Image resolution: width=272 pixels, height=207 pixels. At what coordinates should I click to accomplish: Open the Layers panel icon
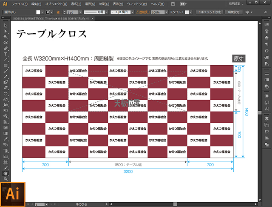point(266,118)
